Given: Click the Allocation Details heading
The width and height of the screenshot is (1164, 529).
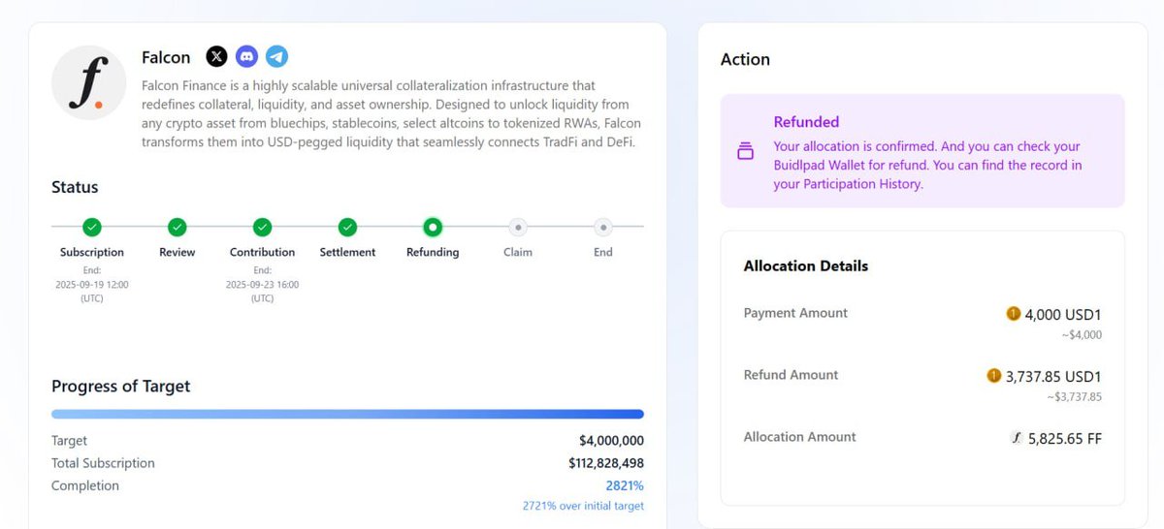Looking at the screenshot, I should pyautogui.click(x=806, y=265).
